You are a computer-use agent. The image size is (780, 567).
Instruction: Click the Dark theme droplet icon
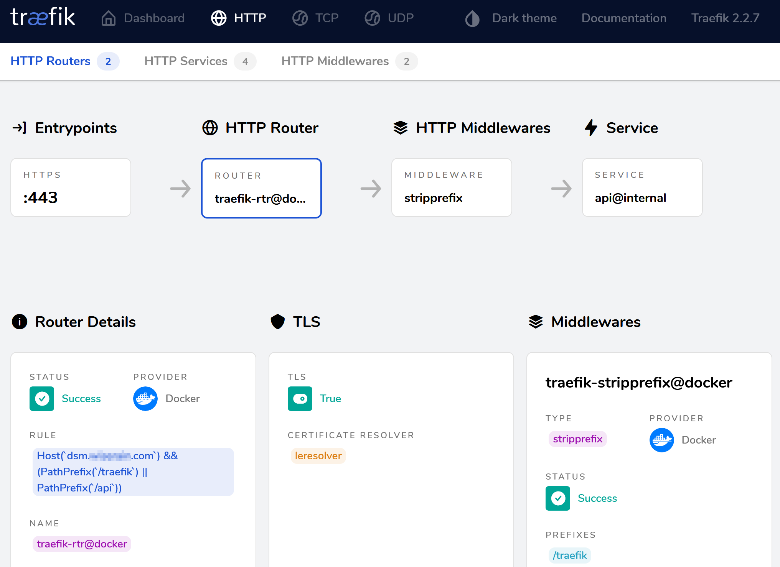coord(472,18)
